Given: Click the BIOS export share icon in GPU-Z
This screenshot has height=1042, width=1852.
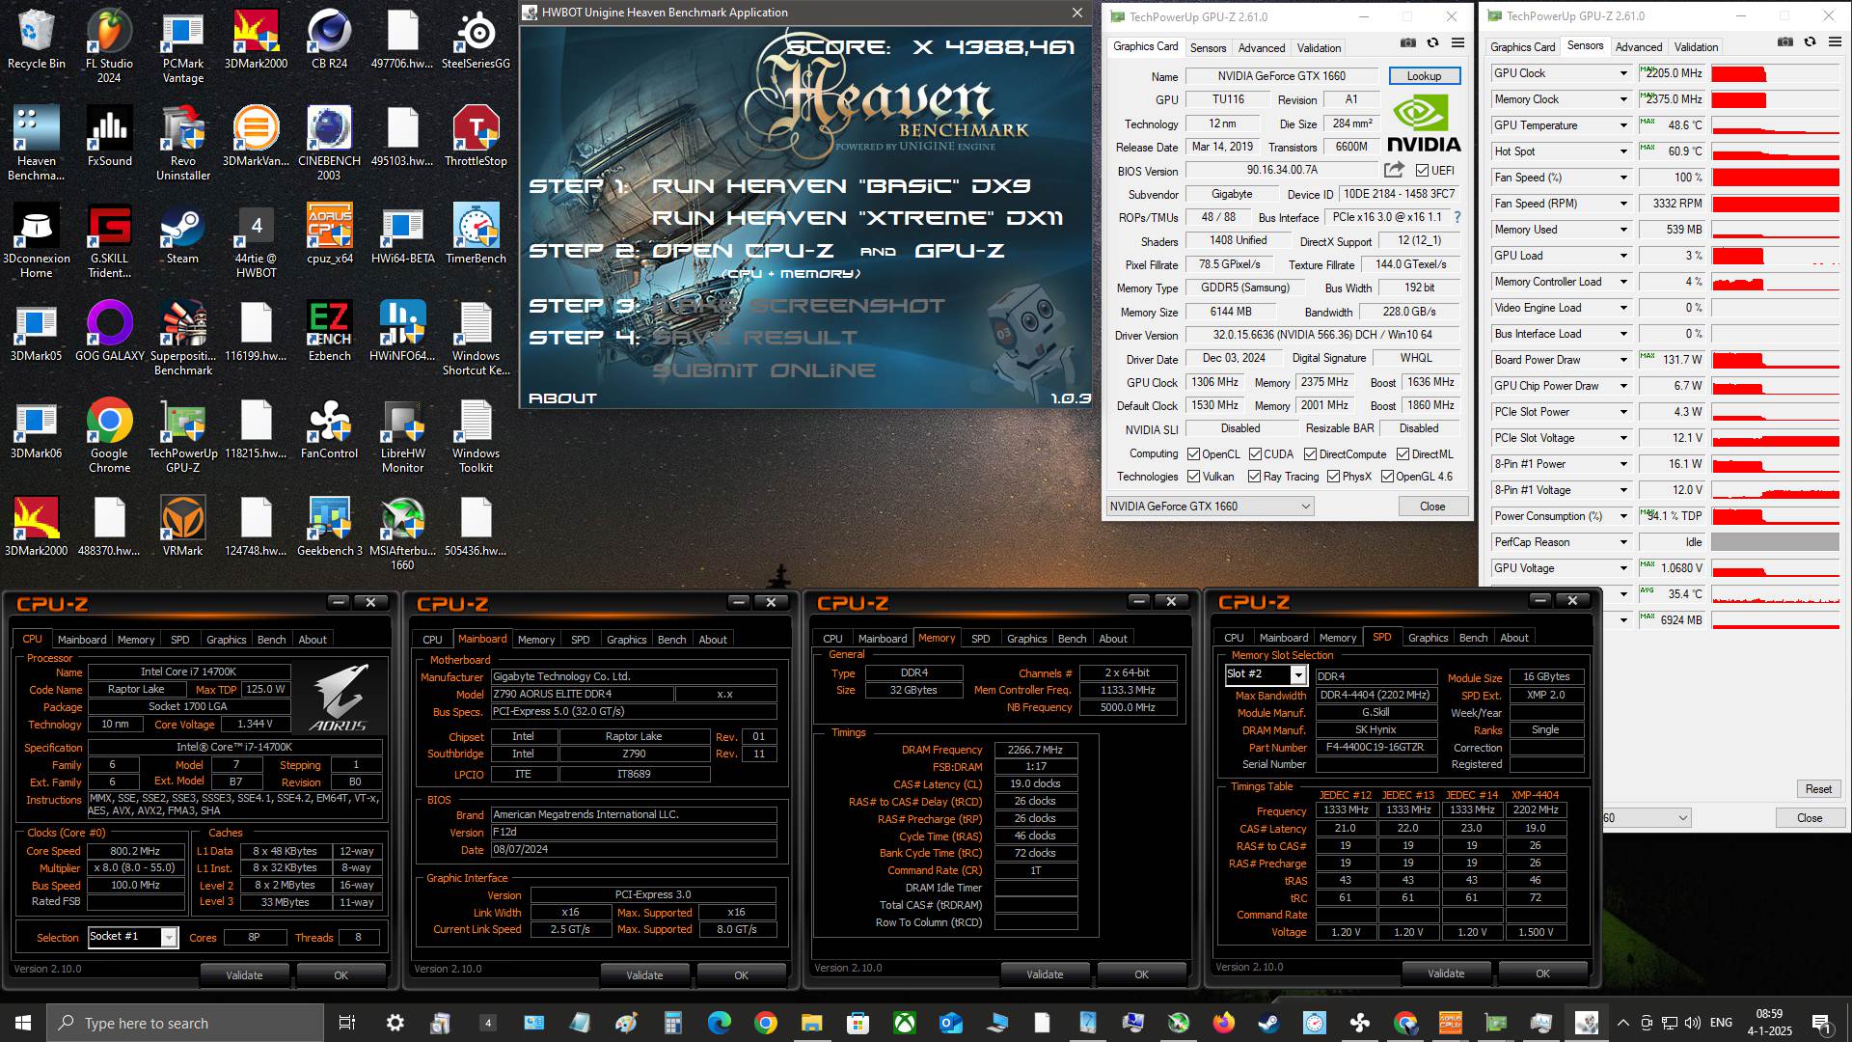Looking at the screenshot, I should 1394,170.
